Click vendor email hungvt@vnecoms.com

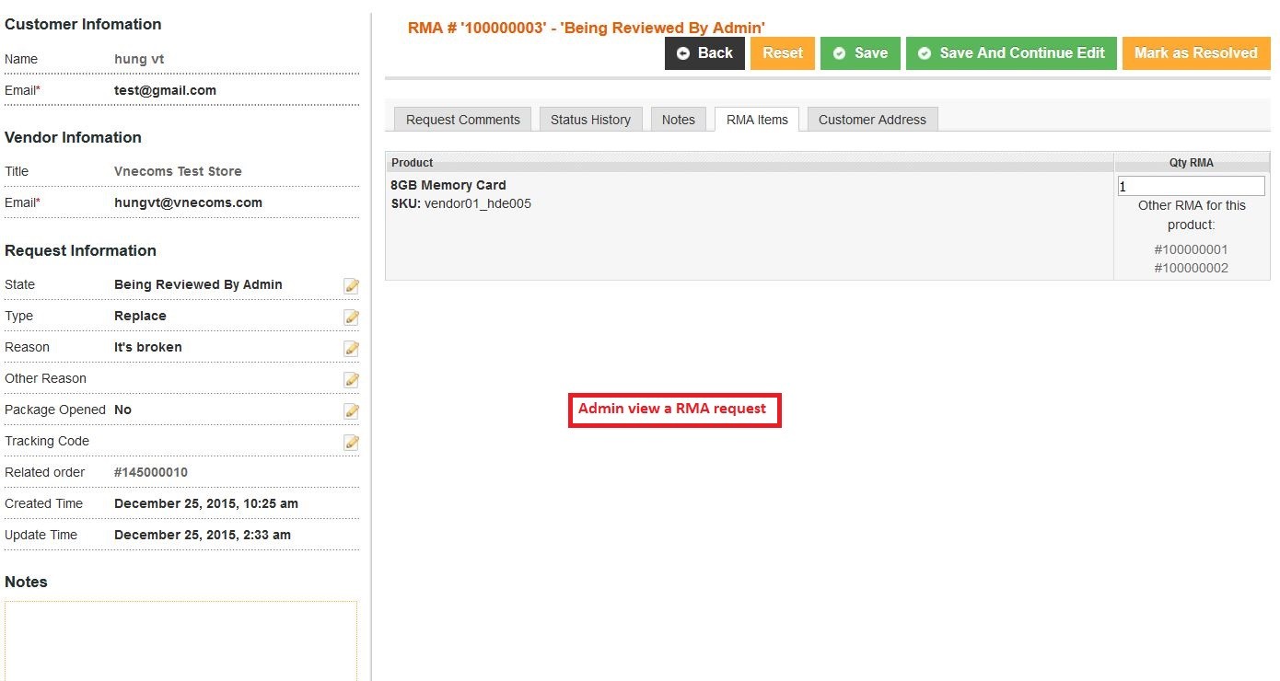pos(188,202)
